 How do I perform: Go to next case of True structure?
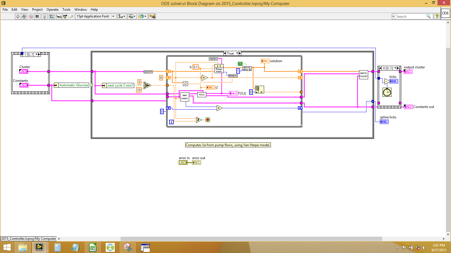[240, 53]
